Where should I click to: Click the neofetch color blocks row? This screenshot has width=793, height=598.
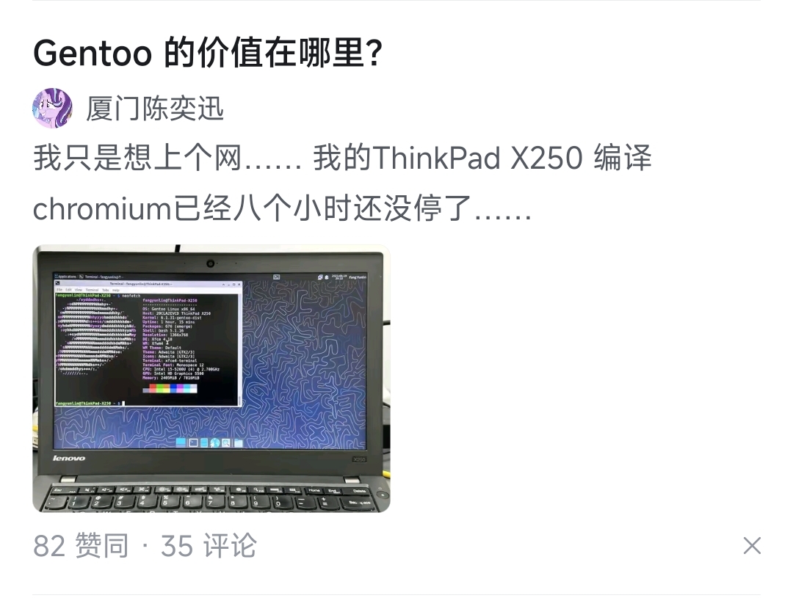(x=170, y=388)
